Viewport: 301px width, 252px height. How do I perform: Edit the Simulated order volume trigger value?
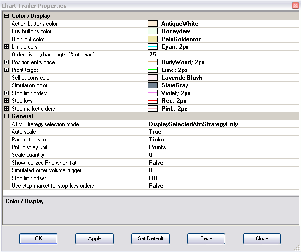tap(223, 170)
